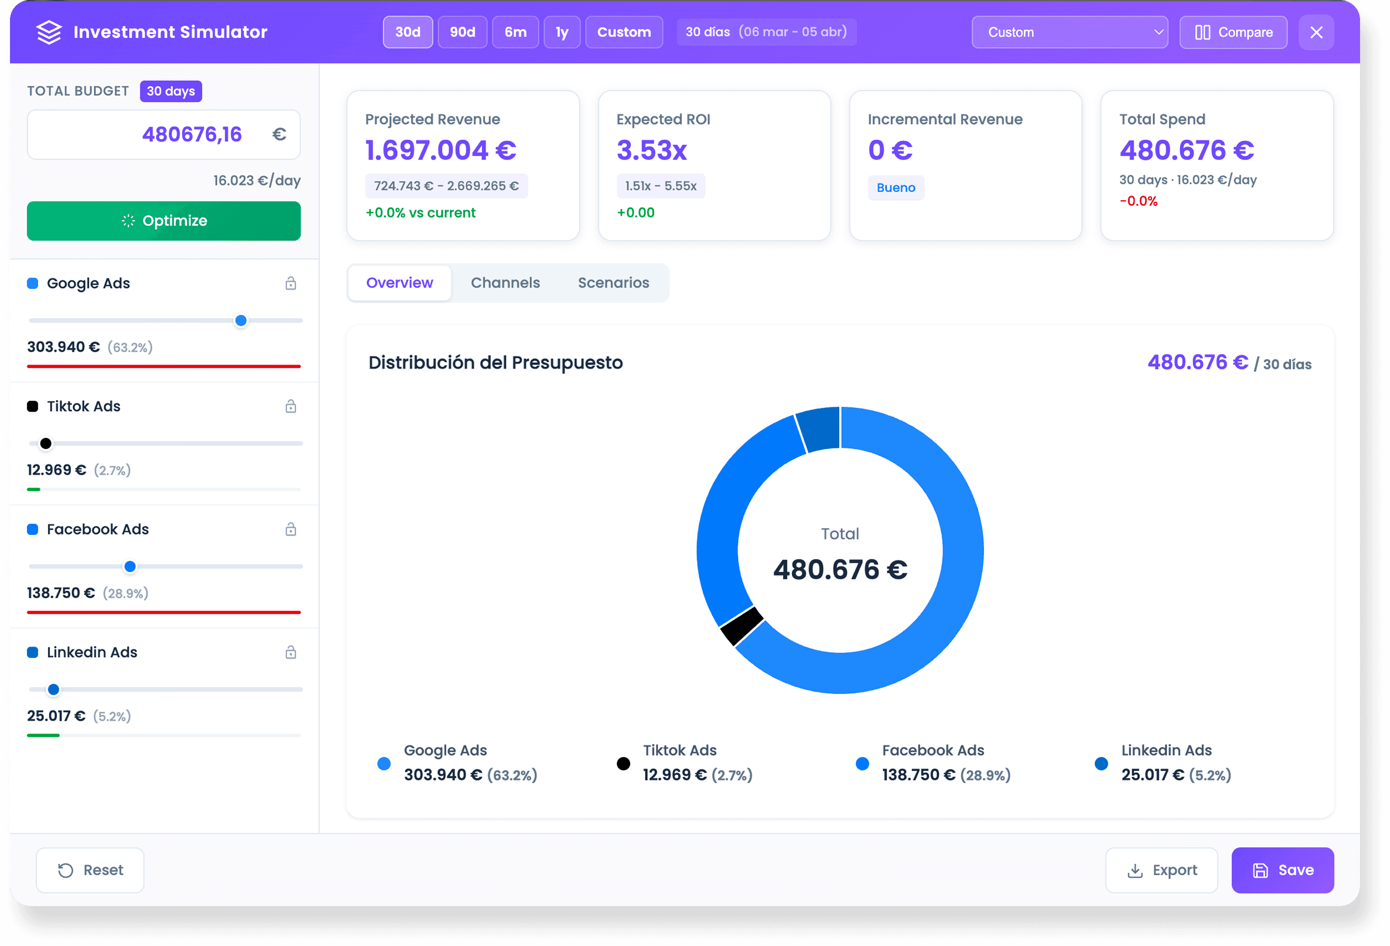Click the Save floppy disk icon
The image size is (1390, 946).
(1260, 871)
